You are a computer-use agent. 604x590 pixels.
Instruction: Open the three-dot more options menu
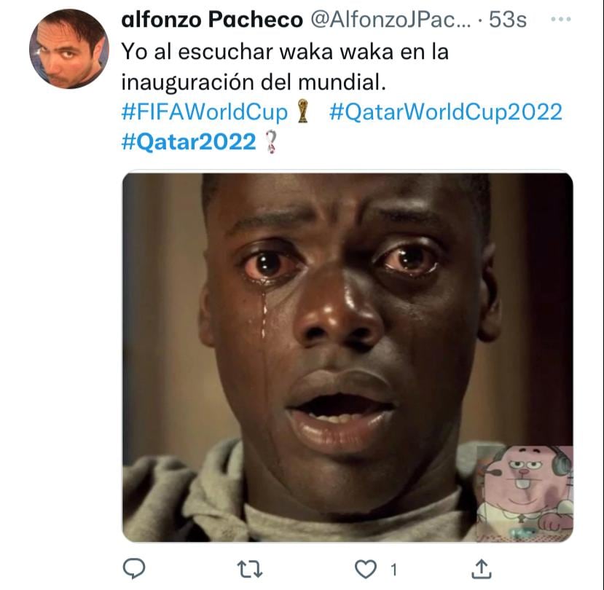tap(561, 19)
